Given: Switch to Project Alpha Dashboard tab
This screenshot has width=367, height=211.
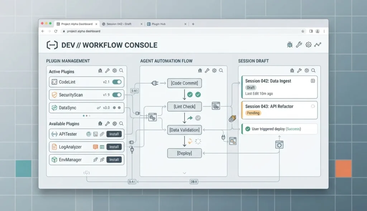Looking at the screenshot, I should coord(77,24).
